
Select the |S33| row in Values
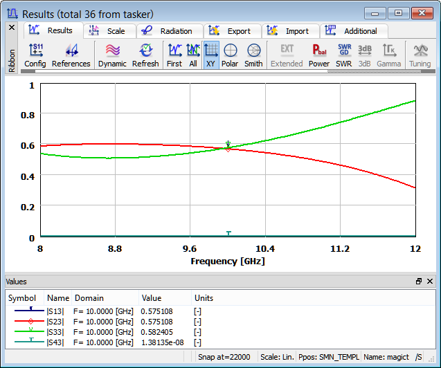tap(55, 332)
